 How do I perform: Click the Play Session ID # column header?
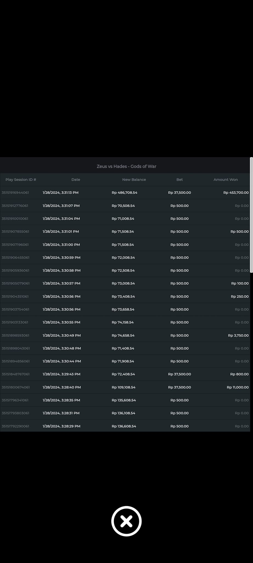[21, 180]
